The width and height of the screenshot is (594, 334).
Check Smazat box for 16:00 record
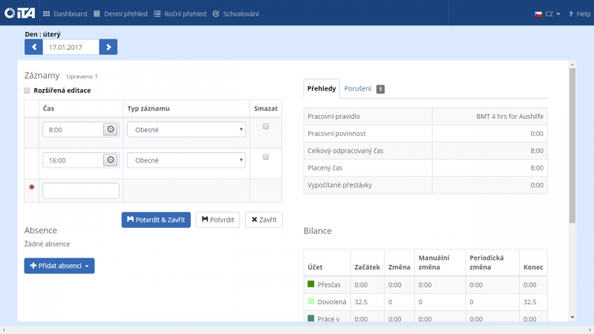point(266,157)
